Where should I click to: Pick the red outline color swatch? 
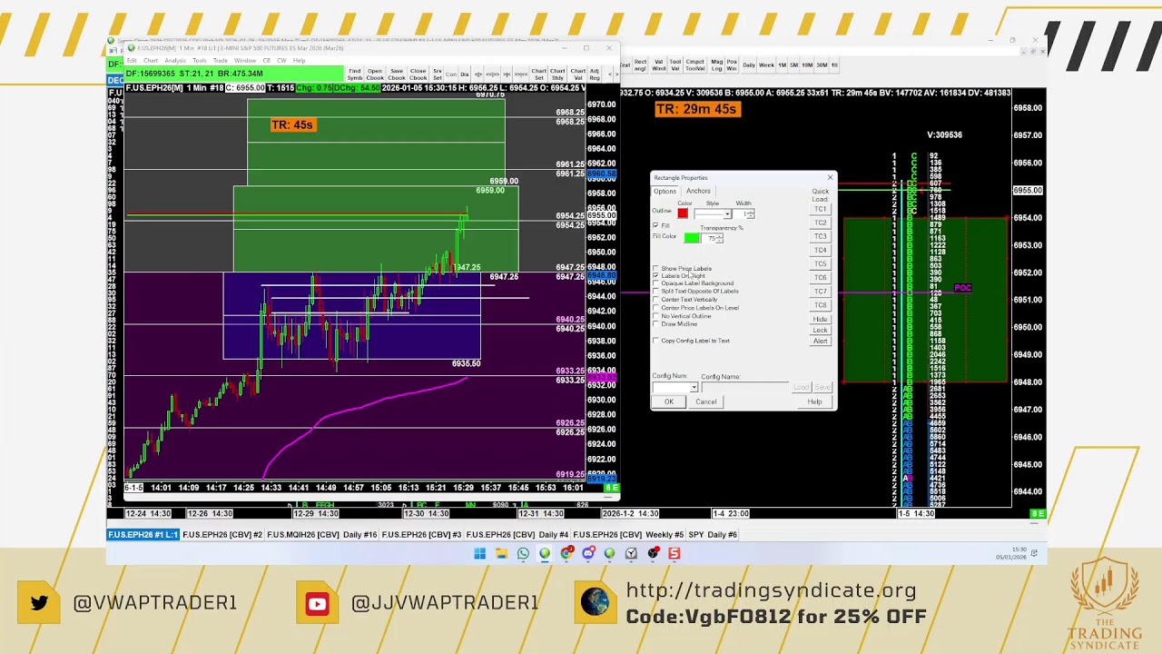683,213
